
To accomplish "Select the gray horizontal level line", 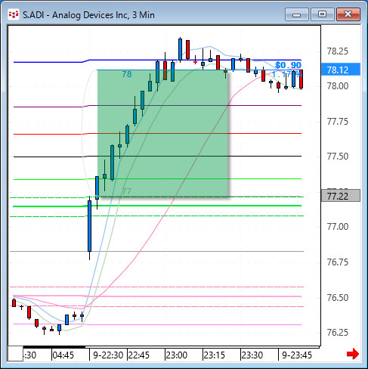I will tap(156, 251).
